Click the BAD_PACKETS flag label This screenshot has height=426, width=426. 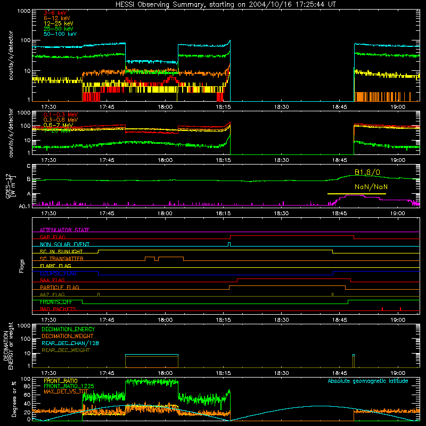click(x=58, y=309)
